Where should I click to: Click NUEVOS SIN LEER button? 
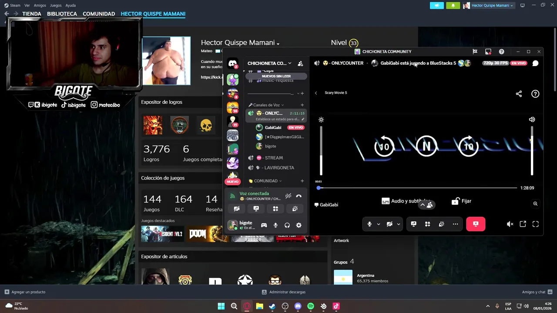(276, 76)
